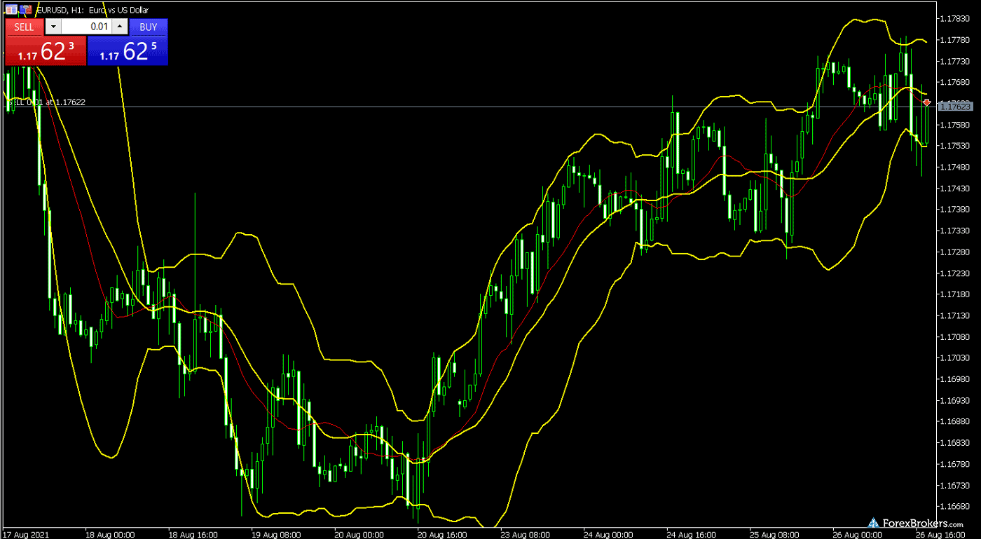
Task: Click the 1.17830 price scale label
Action: [x=954, y=19]
